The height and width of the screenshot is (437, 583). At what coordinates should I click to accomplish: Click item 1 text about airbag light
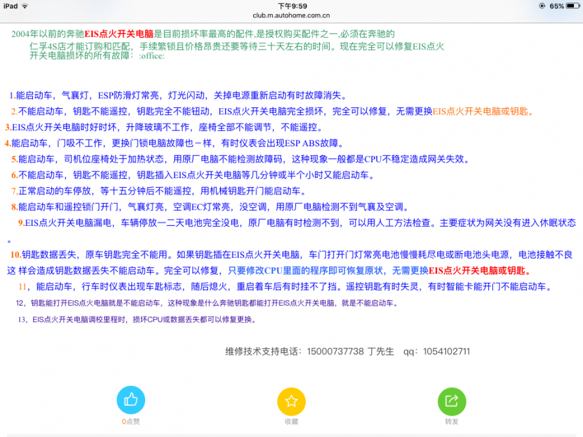pos(181,95)
